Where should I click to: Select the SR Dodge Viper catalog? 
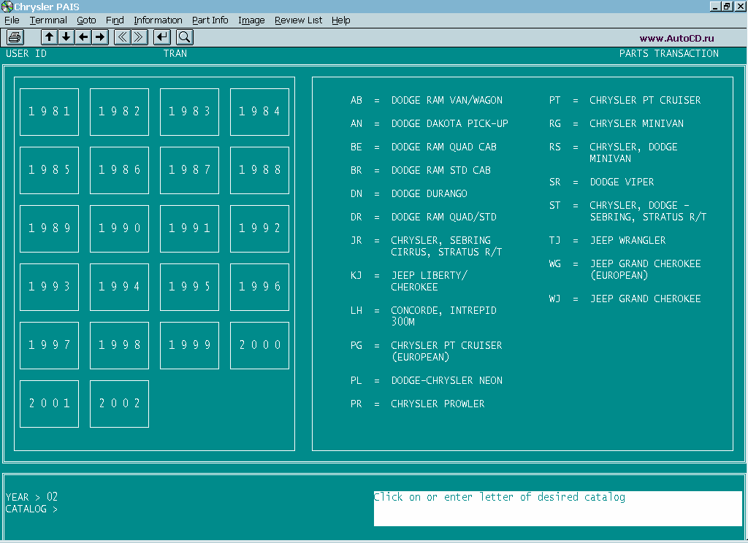click(602, 182)
